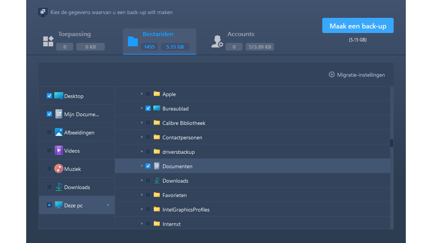Click the Favorieten folder icon
The image size is (432, 243).
click(157, 195)
